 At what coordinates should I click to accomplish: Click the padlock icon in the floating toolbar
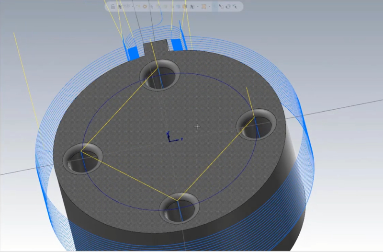pos(113,7)
